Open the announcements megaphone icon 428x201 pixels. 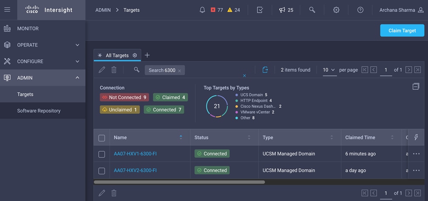(282, 10)
